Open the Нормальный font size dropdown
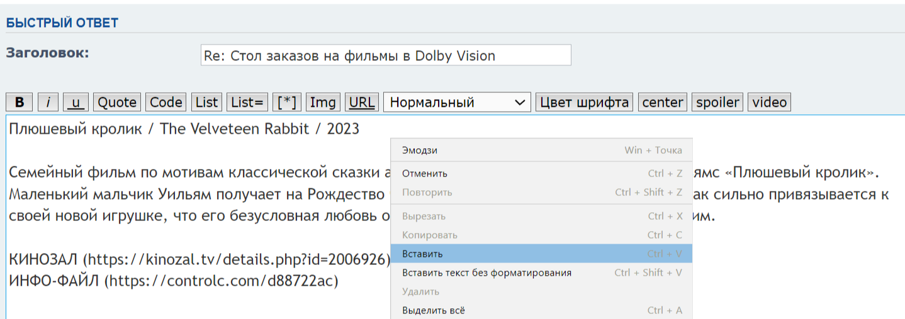 coord(457,102)
